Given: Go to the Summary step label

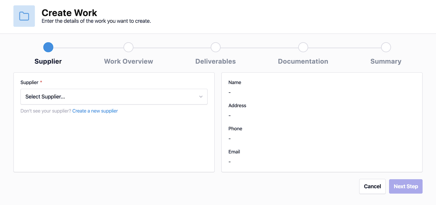Looking at the screenshot, I should 386,61.
